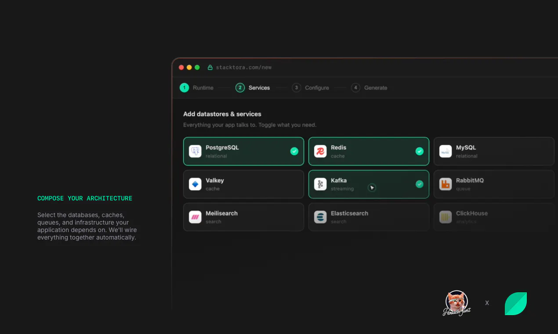Screen dimensions: 558x334
Task: Click the "cache" label under Redis
Action: (338, 156)
